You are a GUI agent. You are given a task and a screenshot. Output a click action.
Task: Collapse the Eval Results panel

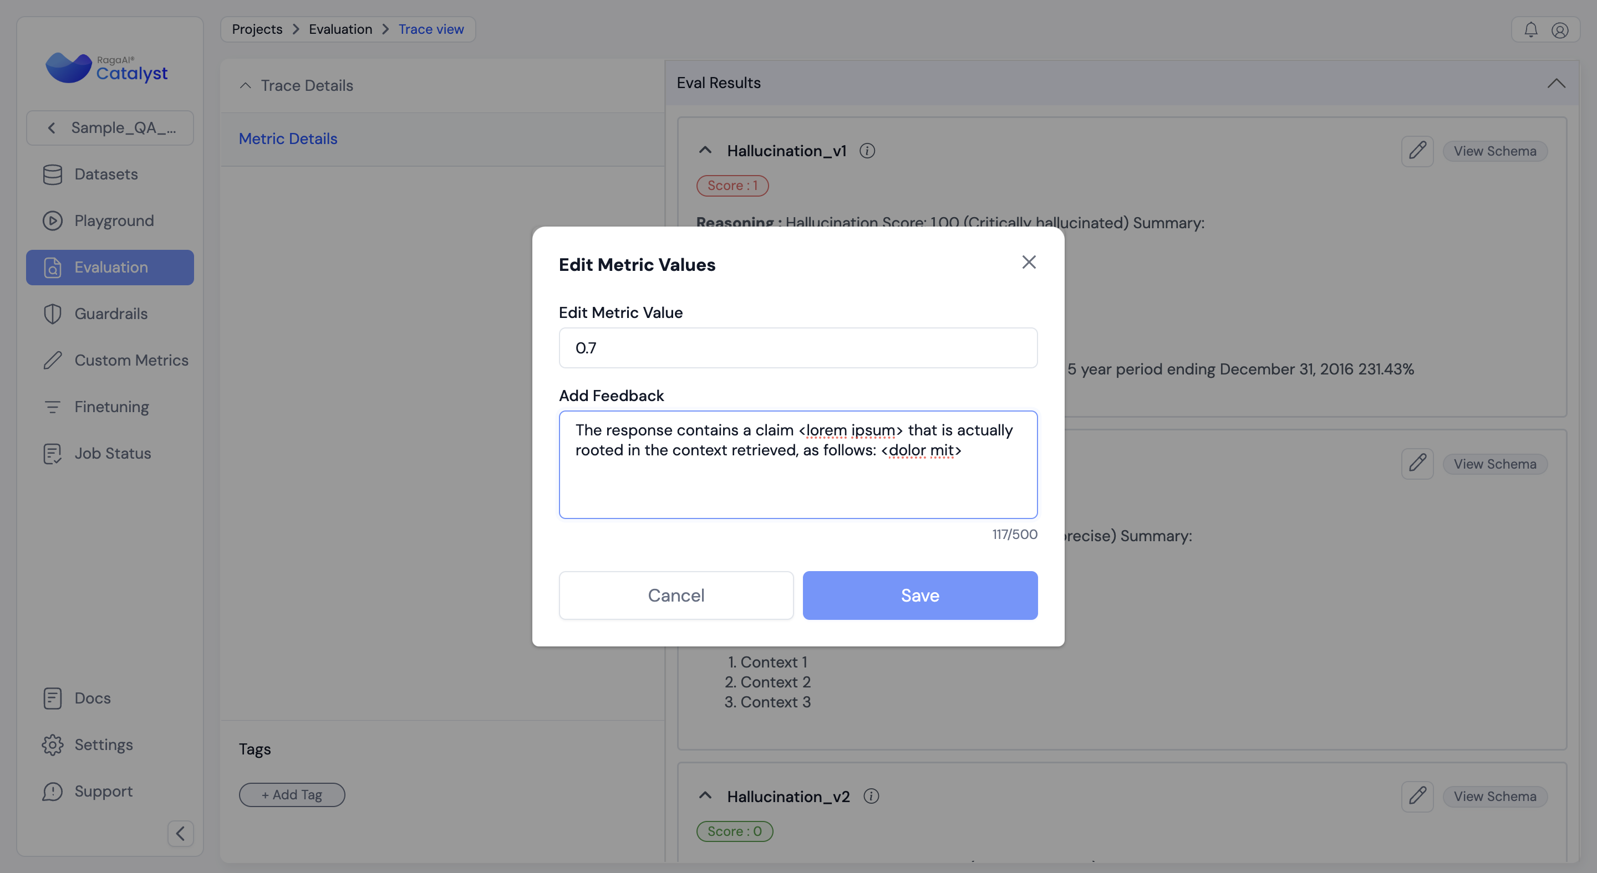(x=1556, y=83)
